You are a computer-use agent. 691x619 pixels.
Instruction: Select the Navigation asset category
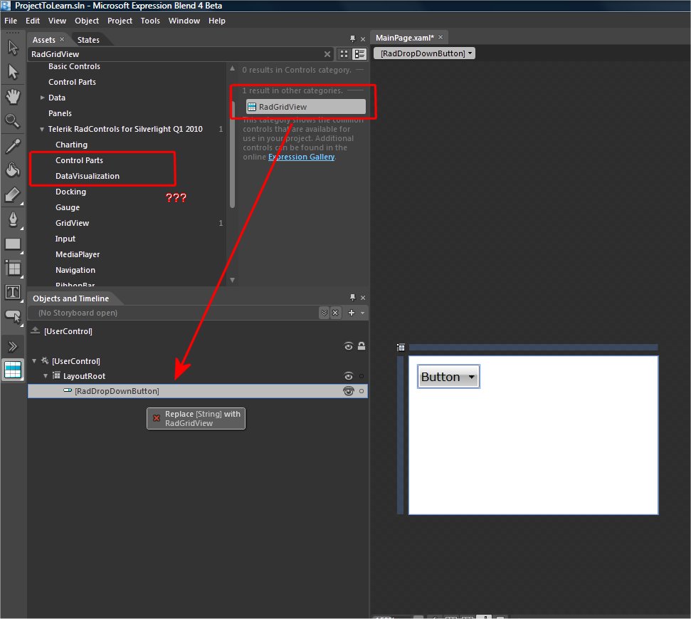(75, 270)
